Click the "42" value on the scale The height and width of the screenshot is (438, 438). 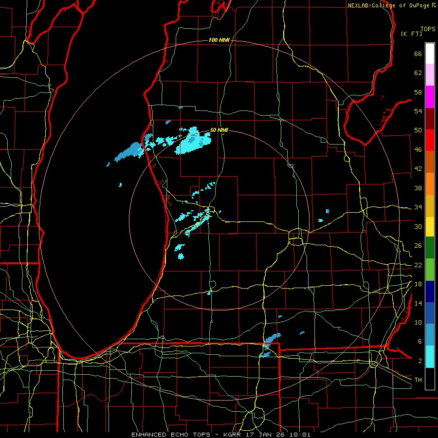418,169
